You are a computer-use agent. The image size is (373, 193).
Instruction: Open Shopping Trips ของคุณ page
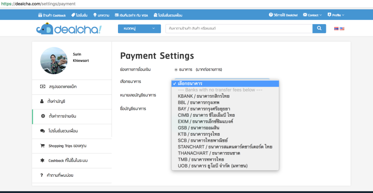pos(72,146)
